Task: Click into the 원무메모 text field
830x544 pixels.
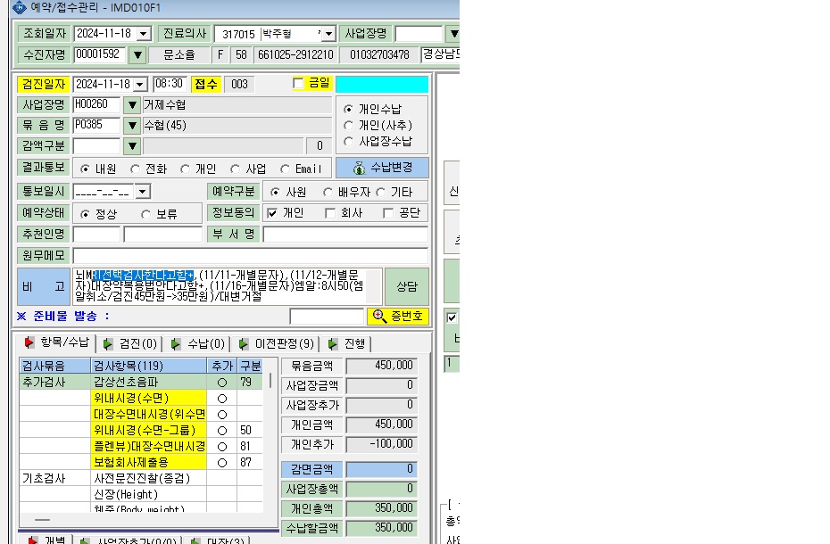Action: click(250, 256)
